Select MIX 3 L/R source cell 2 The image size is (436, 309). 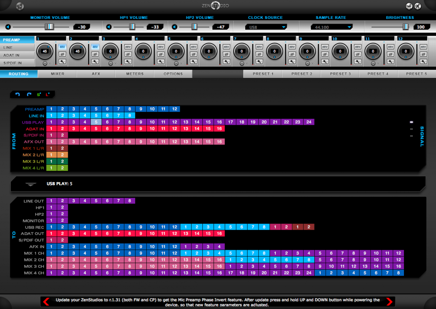(63, 161)
